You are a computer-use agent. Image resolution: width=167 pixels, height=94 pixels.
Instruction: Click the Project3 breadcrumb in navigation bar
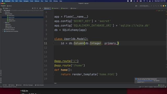click(3, 6)
